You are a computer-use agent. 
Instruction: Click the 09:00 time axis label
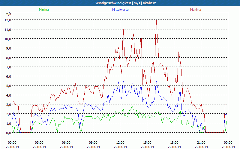[93, 143]
